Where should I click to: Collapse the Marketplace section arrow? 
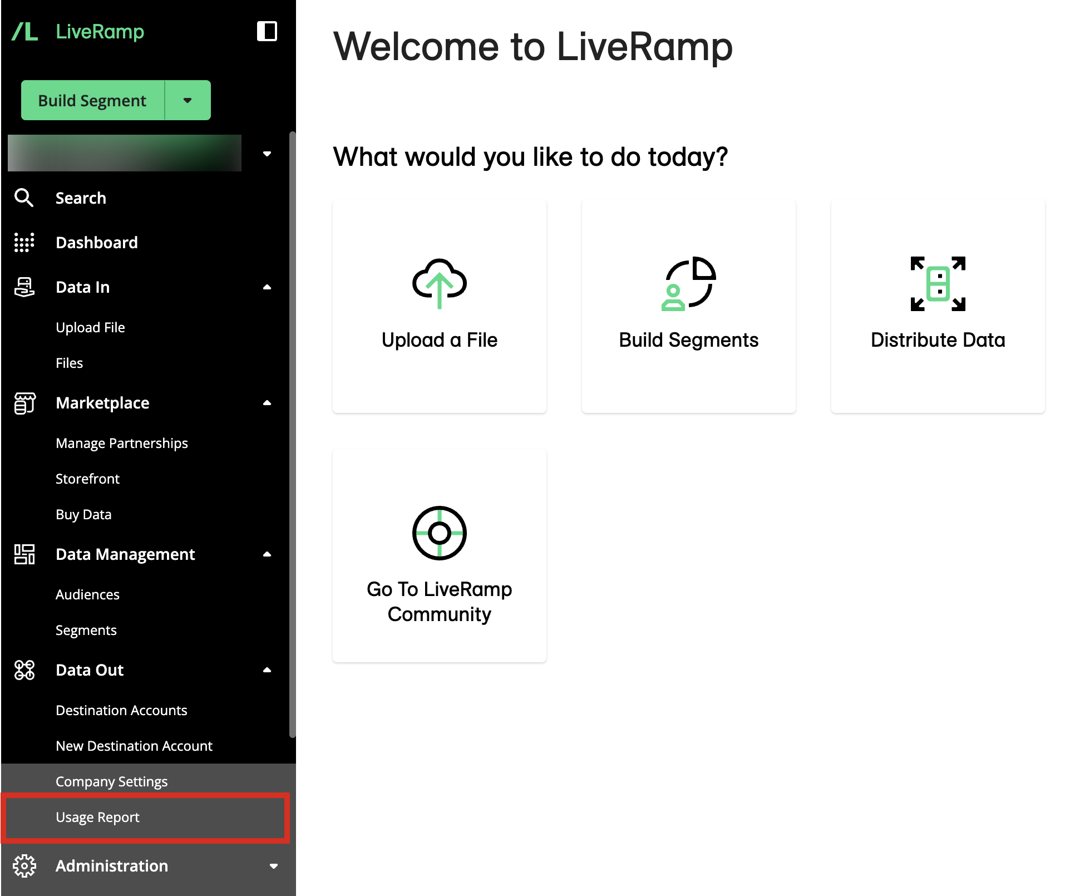coord(267,403)
